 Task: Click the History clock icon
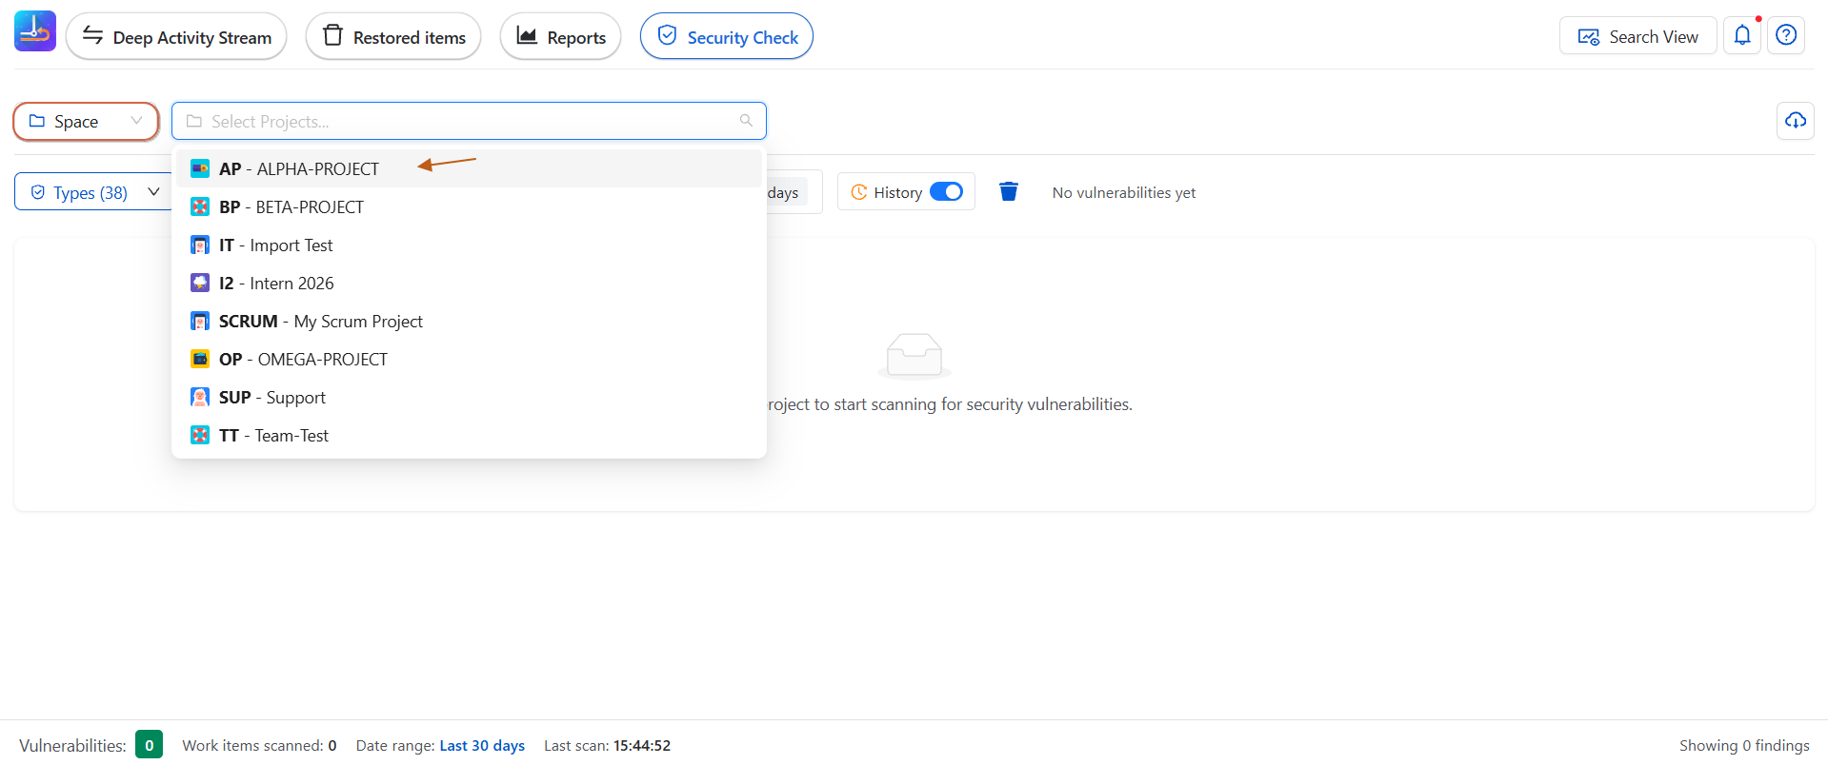click(x=858, y=191)
